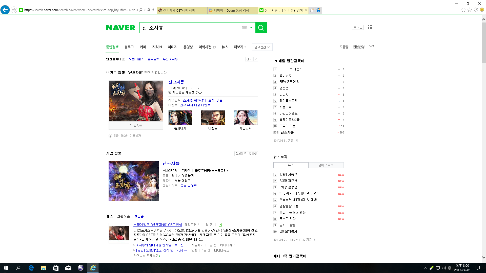Click the address bar search magnifier icon
Viewport: 486px width, 273px height.
coord(141,10)
